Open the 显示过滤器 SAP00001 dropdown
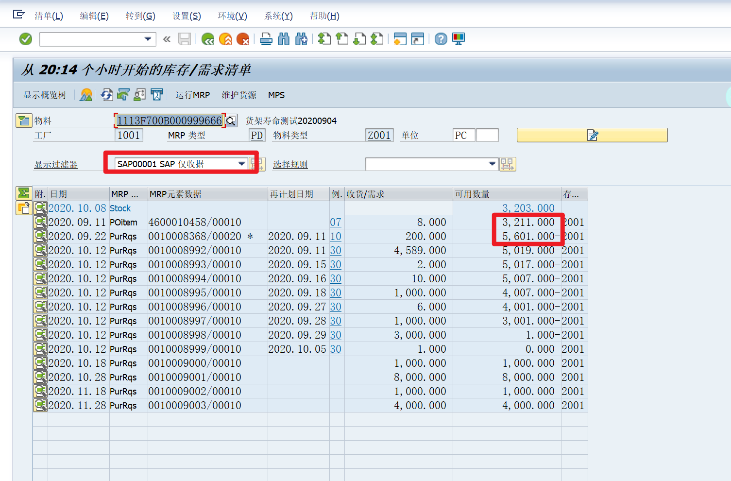The height and width of the screenshot is (481, 731). (x=242, y=164)
